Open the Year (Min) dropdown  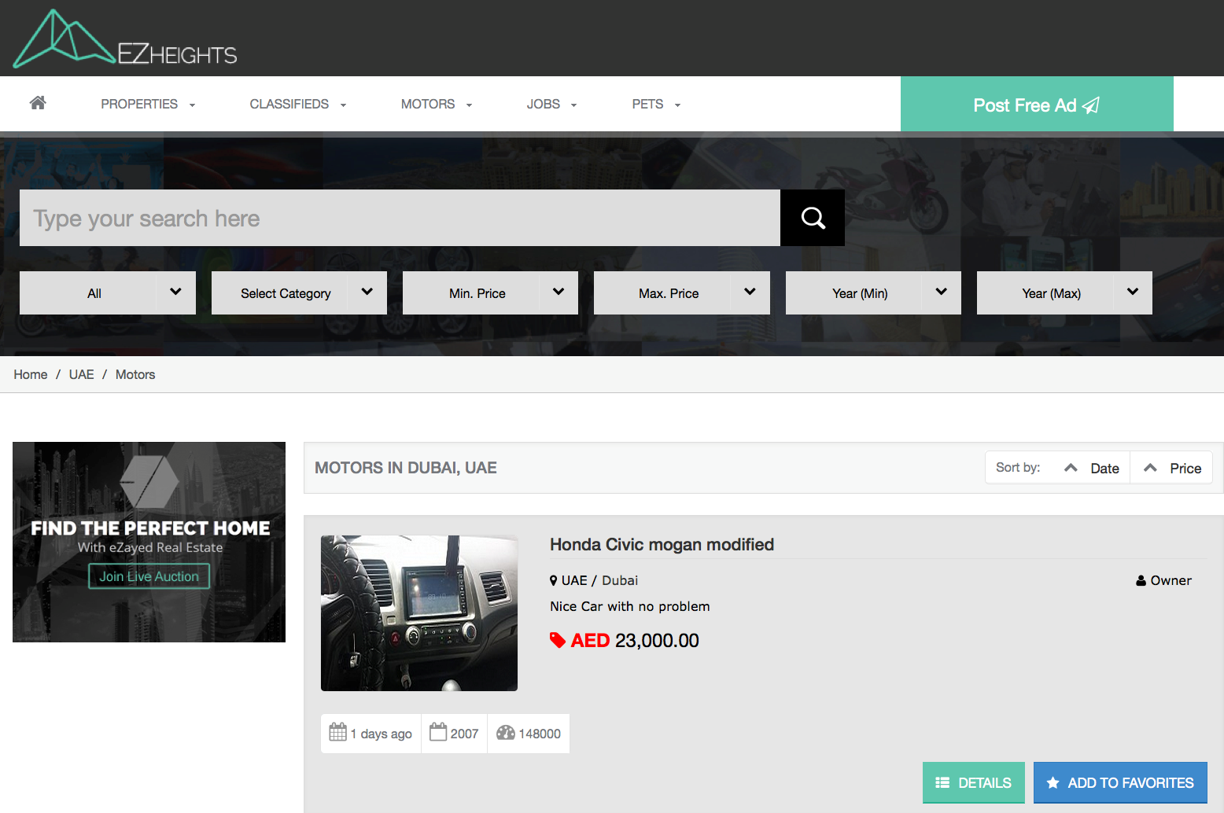coord(873,292)
